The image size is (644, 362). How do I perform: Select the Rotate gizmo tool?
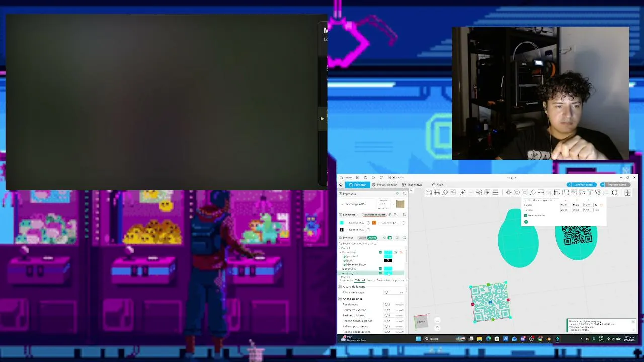tap(517, 192)
